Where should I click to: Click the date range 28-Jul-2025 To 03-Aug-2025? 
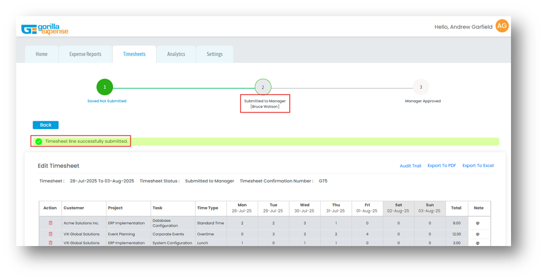pos(102,181)
